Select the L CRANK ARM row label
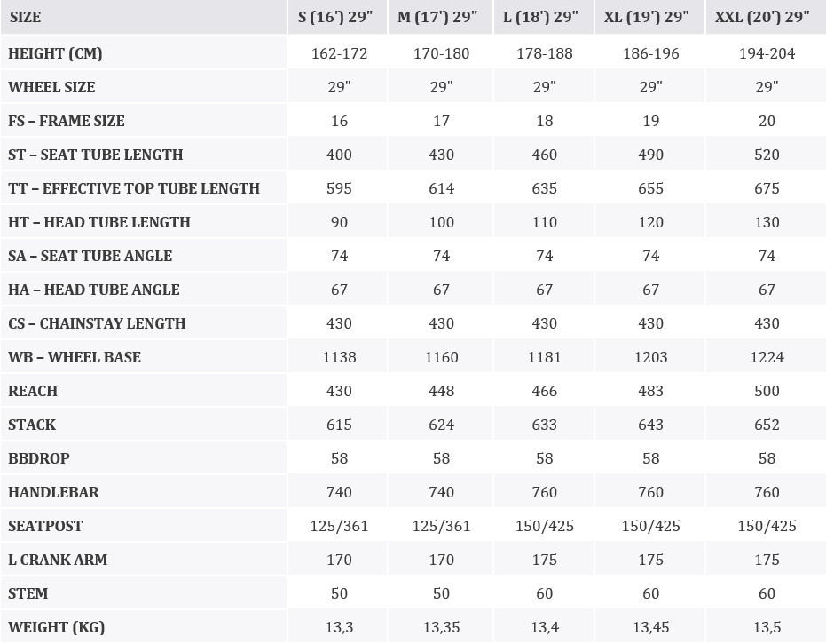Screen dimensions: 826x644 click(58, 560)
